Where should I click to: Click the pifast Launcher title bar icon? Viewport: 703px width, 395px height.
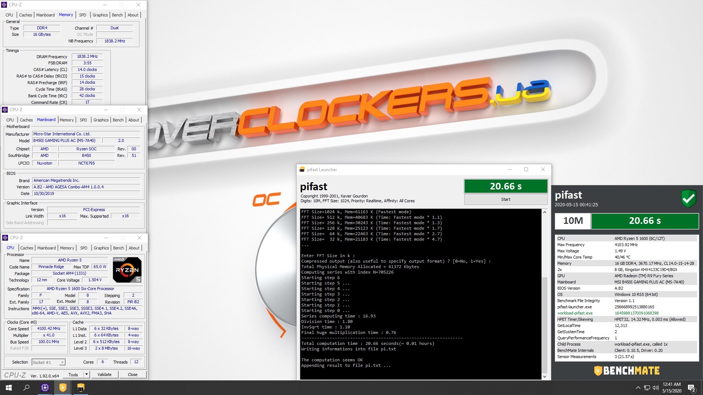point(302,170)
